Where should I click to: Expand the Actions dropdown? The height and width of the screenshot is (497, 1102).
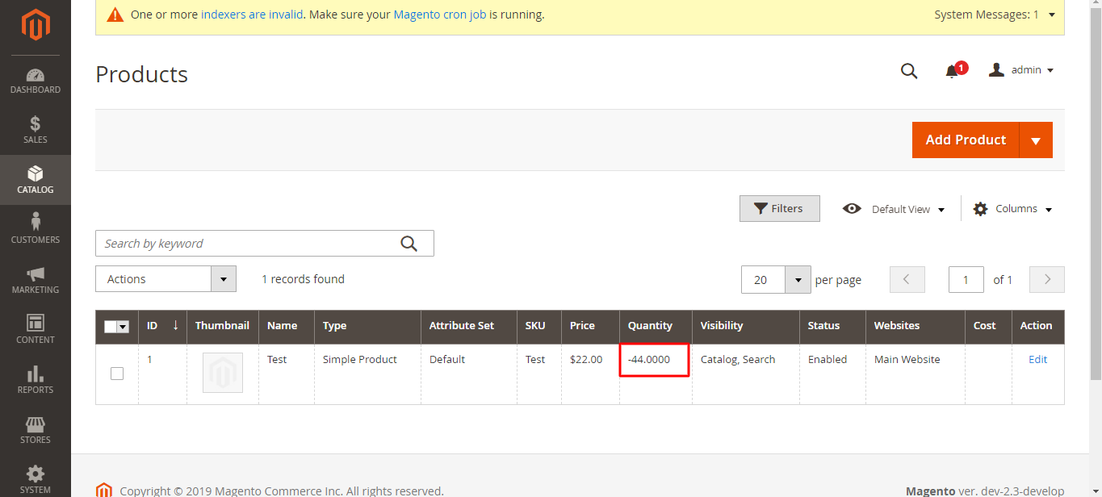[223, 278]
